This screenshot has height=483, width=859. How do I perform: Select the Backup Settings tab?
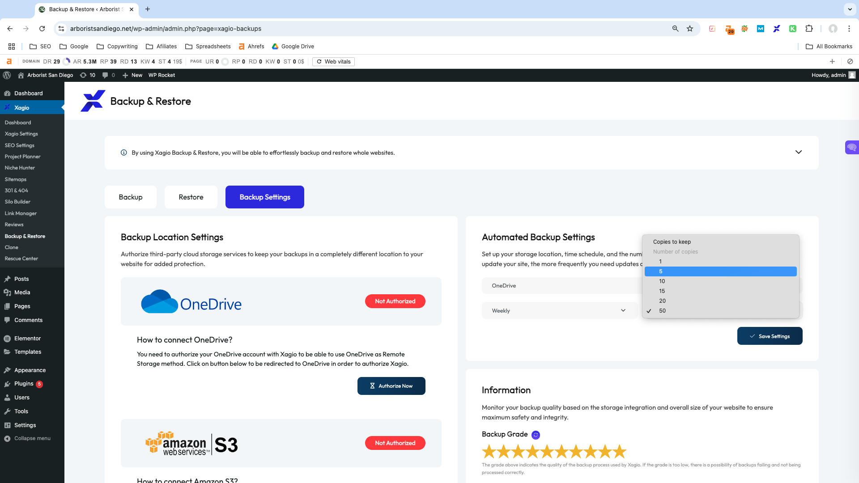(x=265, y=197)
